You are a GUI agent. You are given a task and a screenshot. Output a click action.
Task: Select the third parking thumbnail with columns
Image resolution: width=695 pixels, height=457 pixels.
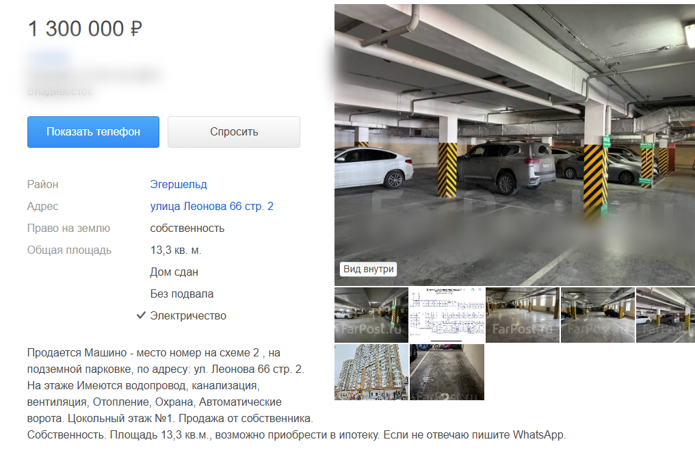[522, 315]
